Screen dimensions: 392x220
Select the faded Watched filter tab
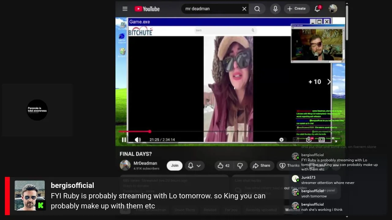(x=292, y=210)
